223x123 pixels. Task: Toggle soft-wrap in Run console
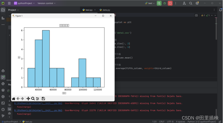coord(9,105)
